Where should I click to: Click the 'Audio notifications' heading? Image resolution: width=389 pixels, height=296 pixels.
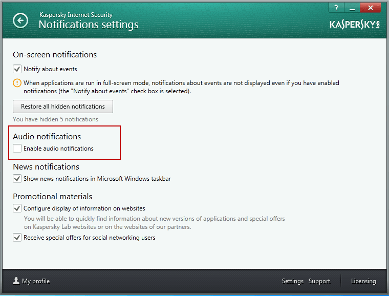click(x=47, y=136)
